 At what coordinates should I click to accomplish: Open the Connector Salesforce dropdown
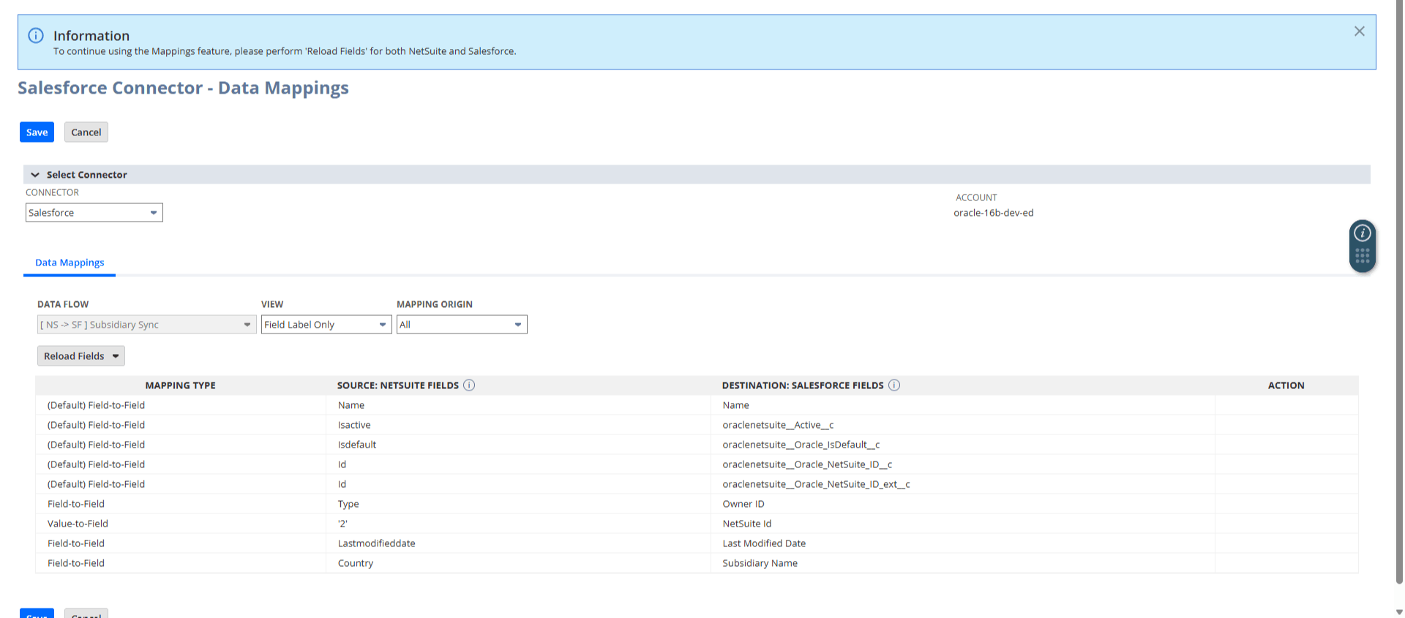tap(94, 213)
